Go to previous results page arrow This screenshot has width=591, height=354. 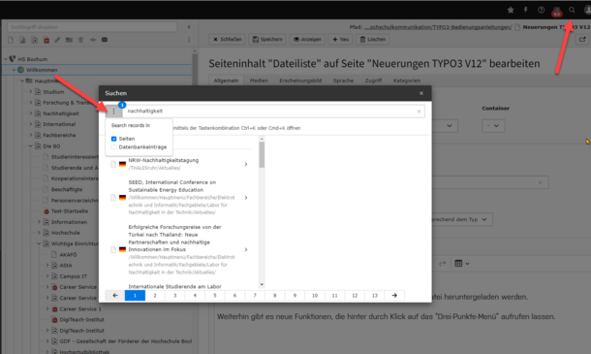(x=115, y=296)
